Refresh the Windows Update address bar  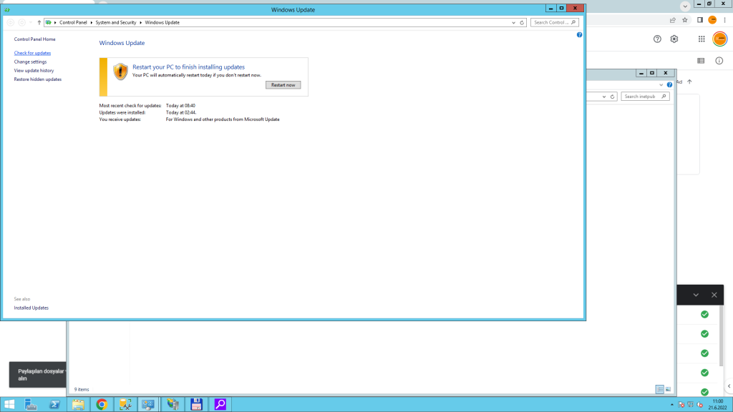point(522,22)
